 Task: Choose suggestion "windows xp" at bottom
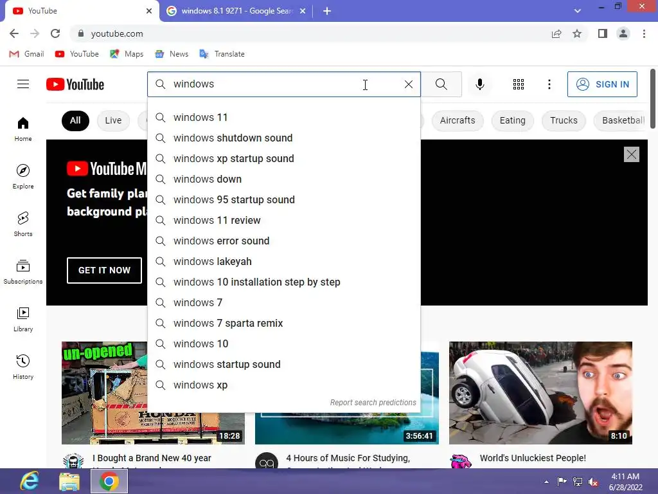[x=284, y=385]
